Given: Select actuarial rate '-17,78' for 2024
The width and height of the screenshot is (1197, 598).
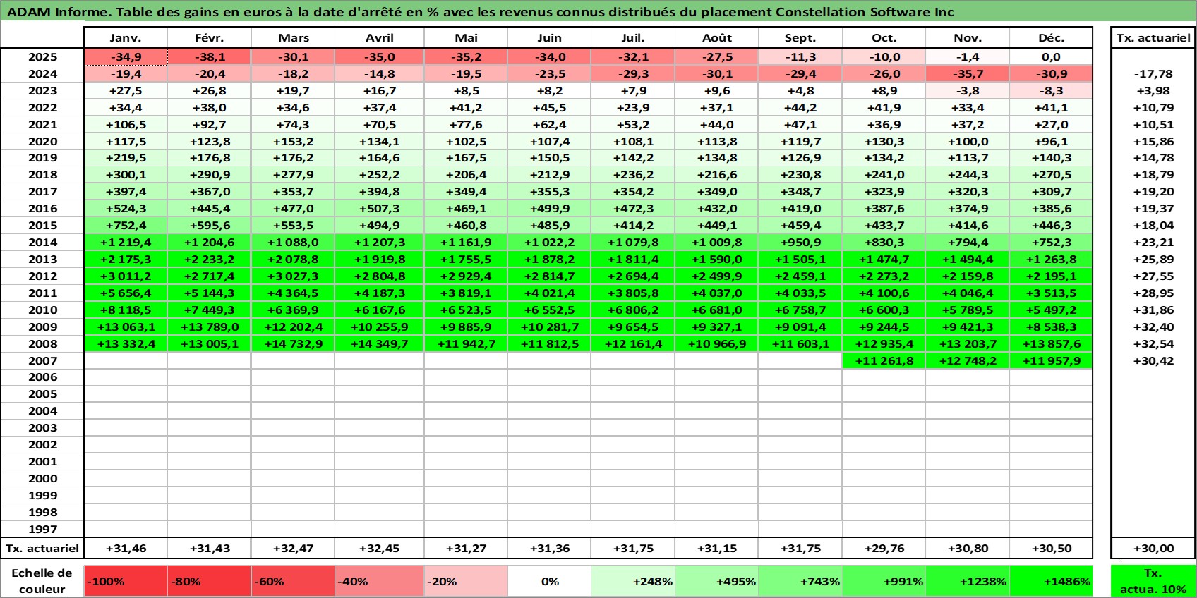Looking at the screenshot, I should [1153, 74].
